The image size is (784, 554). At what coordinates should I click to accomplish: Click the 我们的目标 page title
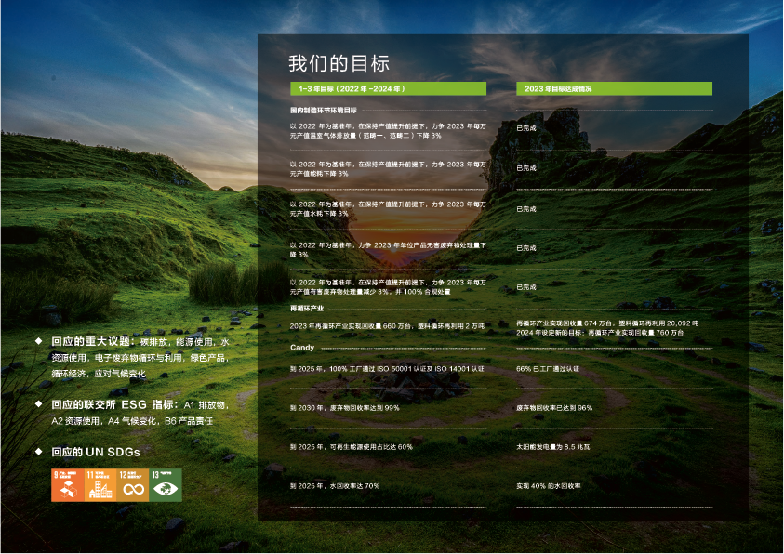click(339, 63)
